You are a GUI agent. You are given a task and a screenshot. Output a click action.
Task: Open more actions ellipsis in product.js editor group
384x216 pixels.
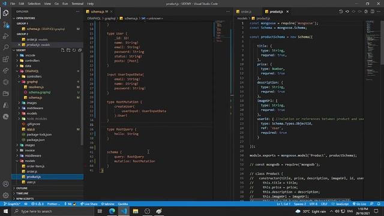379,11
